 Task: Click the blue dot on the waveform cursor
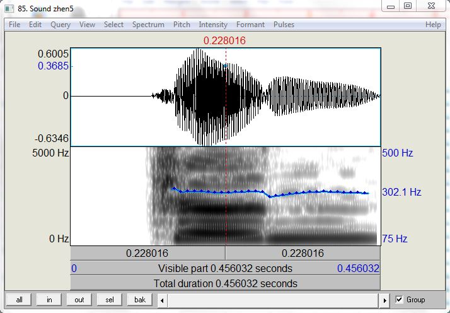225,66
